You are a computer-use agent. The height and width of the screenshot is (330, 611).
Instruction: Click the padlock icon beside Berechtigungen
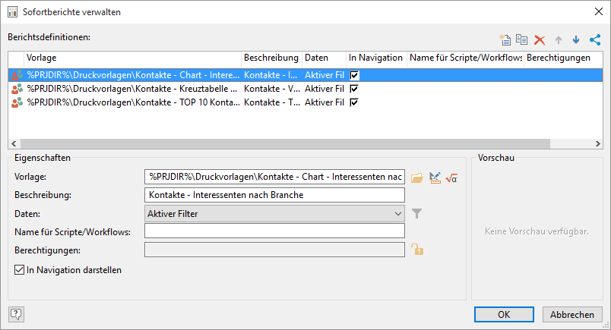(x=416, y=250)
